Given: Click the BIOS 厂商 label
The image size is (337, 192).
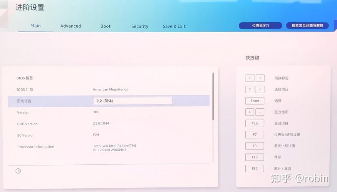Looking at the screenshot, I should [25, 89].
